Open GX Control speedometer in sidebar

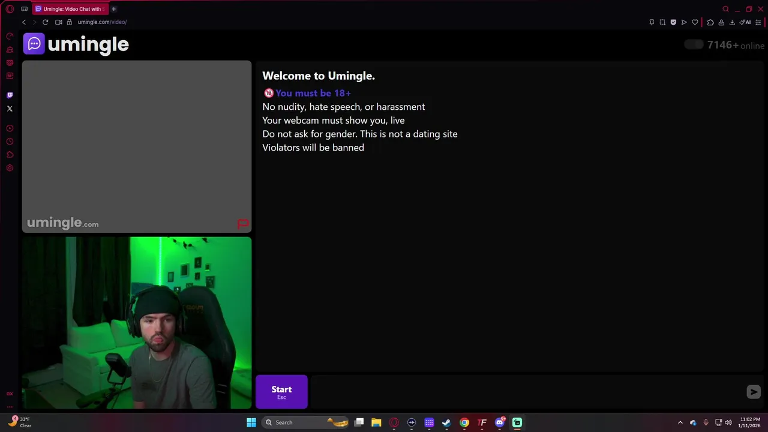[x=10, y=37]
